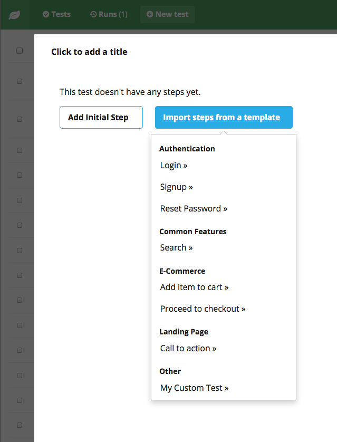Select Add item to cart template
Viewport: 337px width, 442px height.
pyautogui.click(x=194, y=287)
